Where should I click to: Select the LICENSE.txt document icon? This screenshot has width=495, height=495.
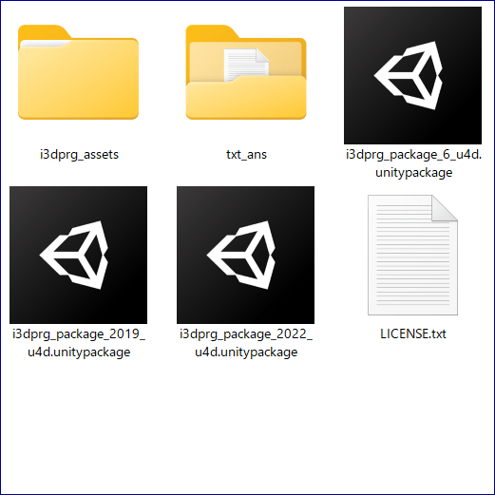point(412,255)
